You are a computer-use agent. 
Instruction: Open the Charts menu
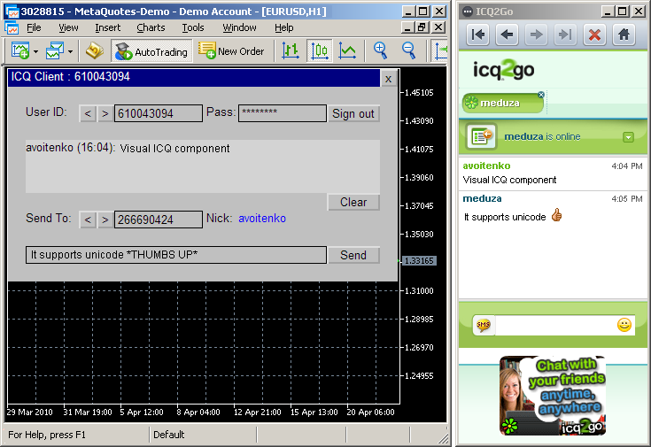pos(151,27)
